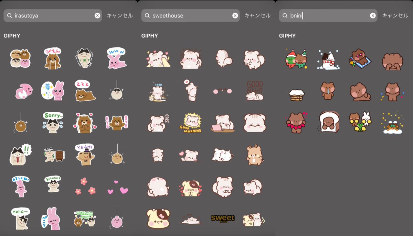Pick the Hello~ boy sticker
Image resolution: width=413 pixels, height=236 pixels.
(x=20, y=218)
